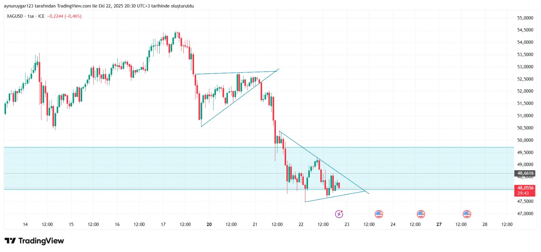Click the 17 date label on time axis
Image resolution: width=541 pixels, height=252 pixels.
[x=163, y=224]
